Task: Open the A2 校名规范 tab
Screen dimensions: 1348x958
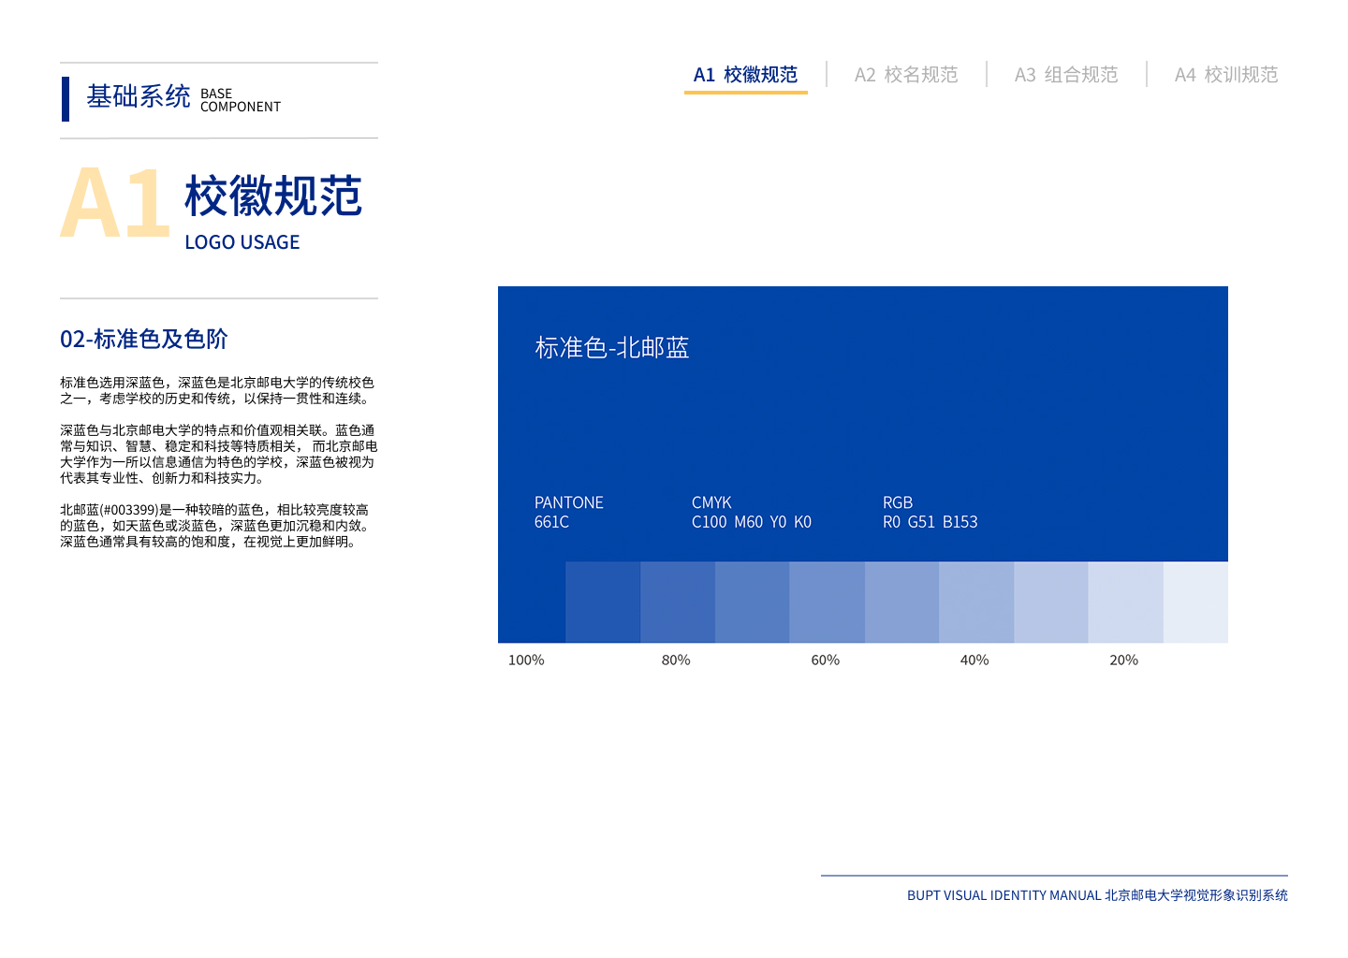Action: (x=905, y=75)
